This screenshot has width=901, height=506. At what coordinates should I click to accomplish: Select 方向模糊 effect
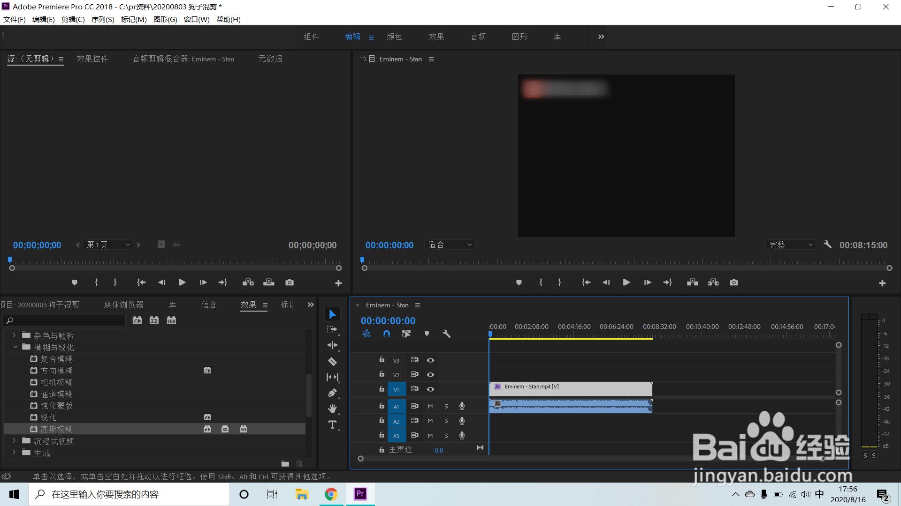point(57,371)
